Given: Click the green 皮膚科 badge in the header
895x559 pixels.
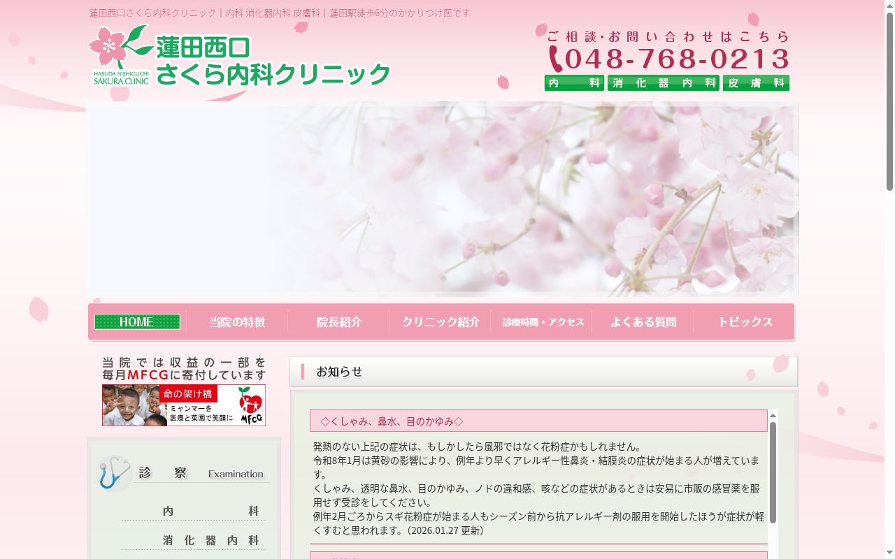Looking at the screenshot, I should pos(756,83).
